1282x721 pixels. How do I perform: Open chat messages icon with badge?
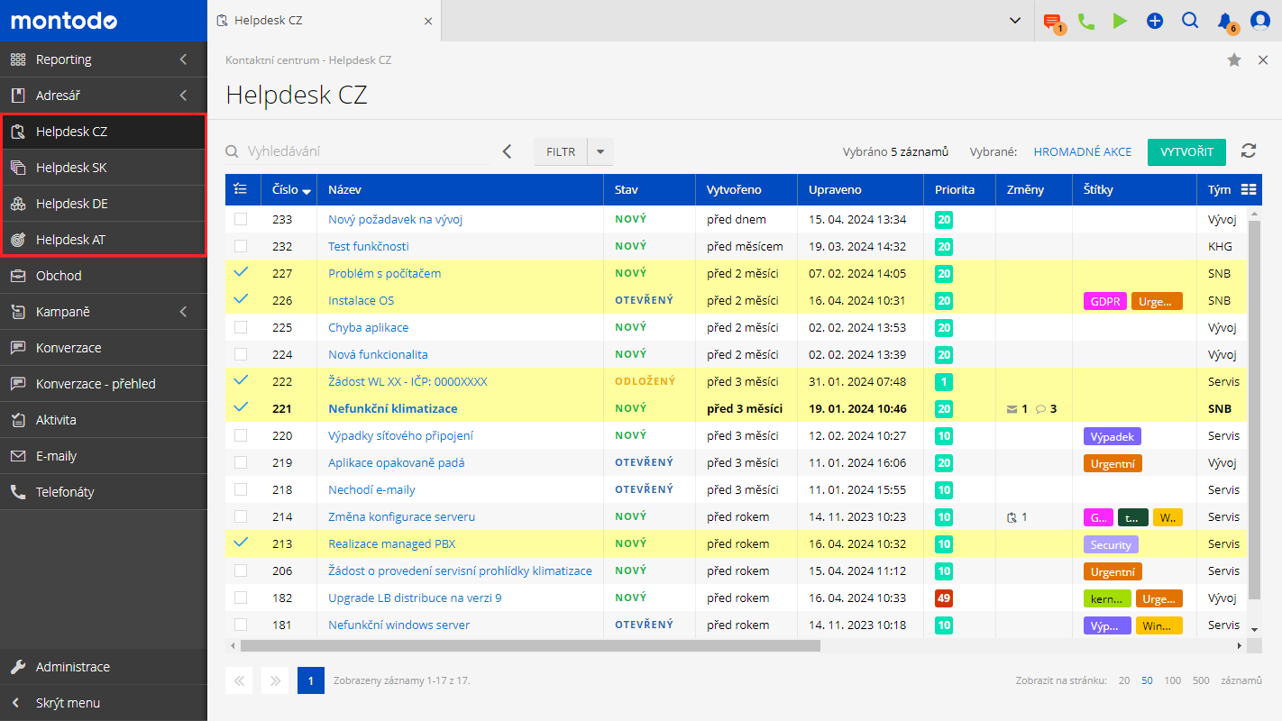(x=1051, y=21)
